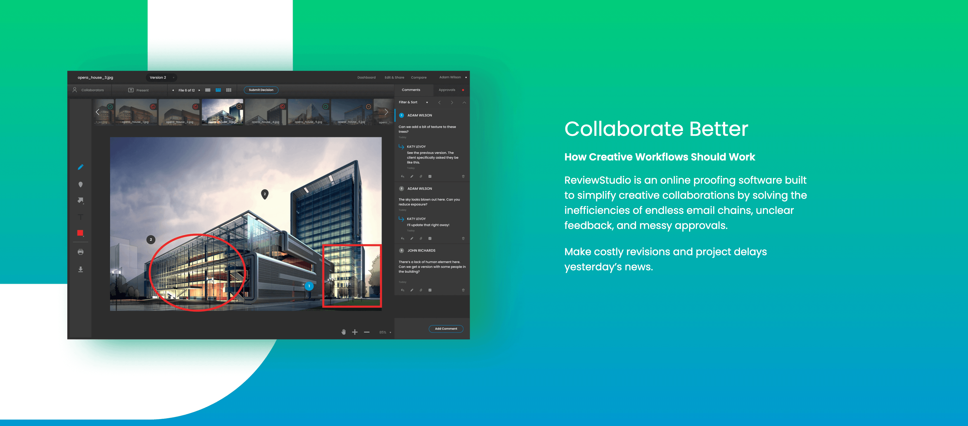Attach file to sky exposure comment
This screenshot has width=968, height=426.
click(x=421, y=238)
